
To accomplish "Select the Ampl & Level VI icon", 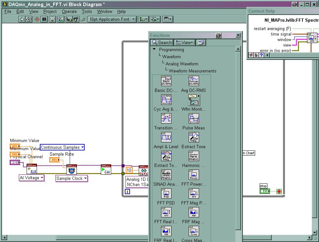I will coord(166,137).
